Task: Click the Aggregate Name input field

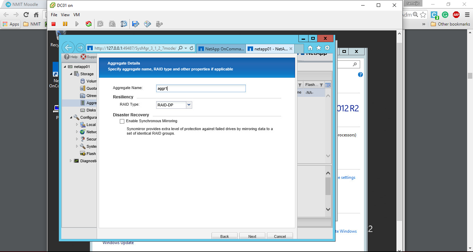Action: click(201, 88)
